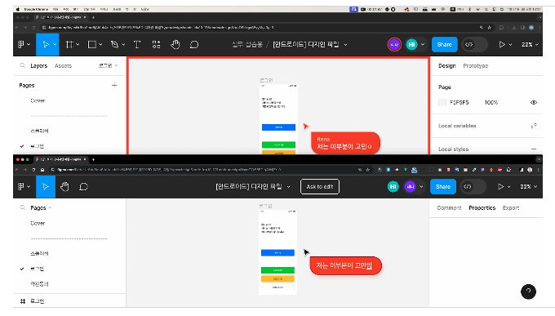Expand Pen tool options chevron
555x316 pixels.
123,45
